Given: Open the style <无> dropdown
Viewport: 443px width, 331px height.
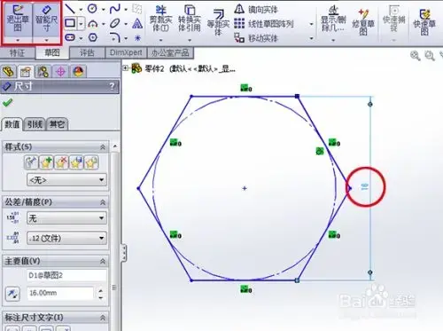Looking at the screenshot, I should 66,179.
